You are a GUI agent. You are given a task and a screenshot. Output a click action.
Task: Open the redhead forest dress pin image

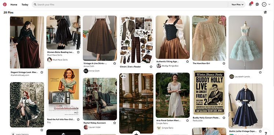click(x=27, y=105)
